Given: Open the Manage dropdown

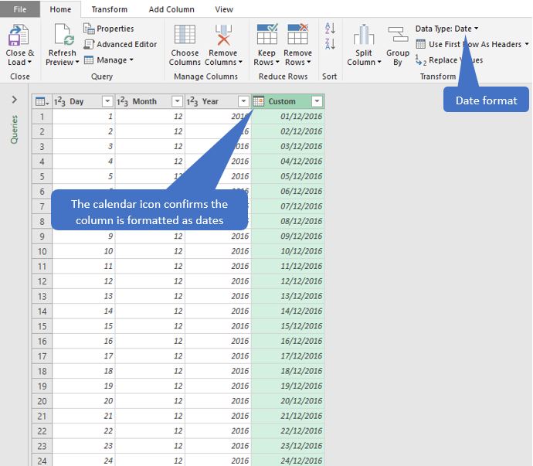Looking at the screenshot, I should point(109,60).
